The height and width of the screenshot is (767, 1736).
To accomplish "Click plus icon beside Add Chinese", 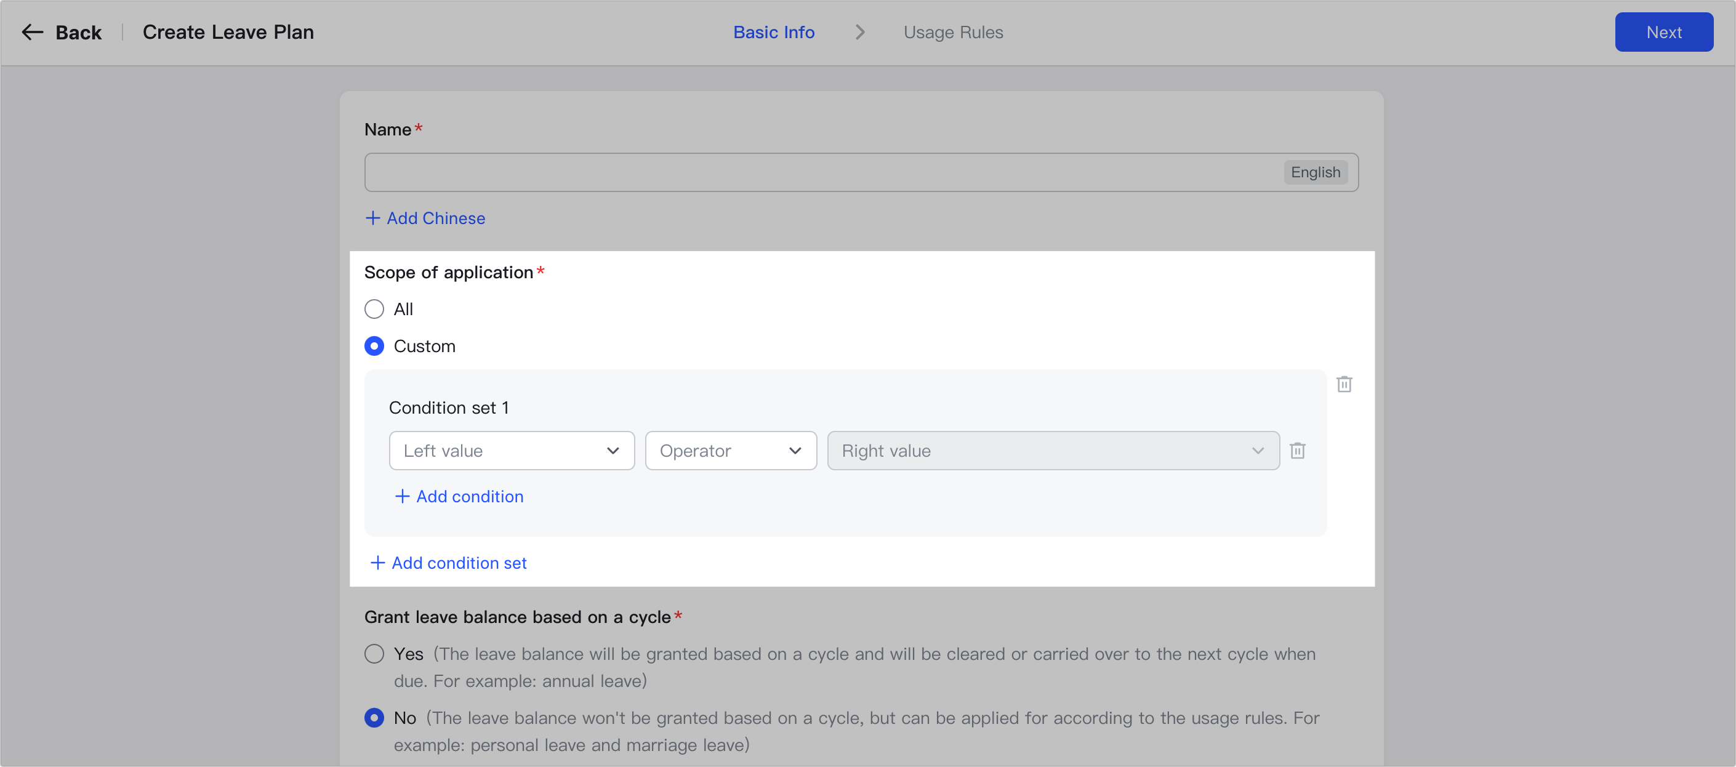I will click(372, 218).
